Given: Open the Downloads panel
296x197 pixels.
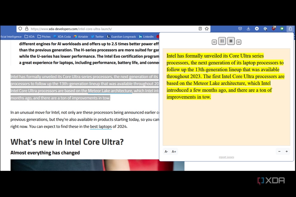Looking at the screenshot, I should point(248,29).
